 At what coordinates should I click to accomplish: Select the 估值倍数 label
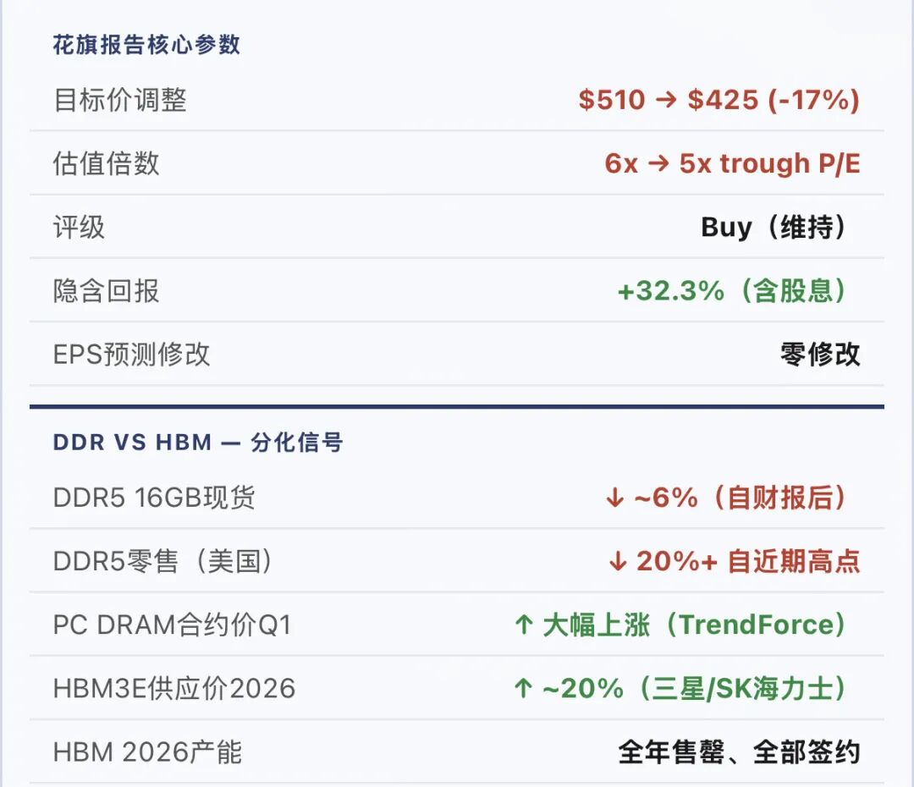[x=106, y=163]
